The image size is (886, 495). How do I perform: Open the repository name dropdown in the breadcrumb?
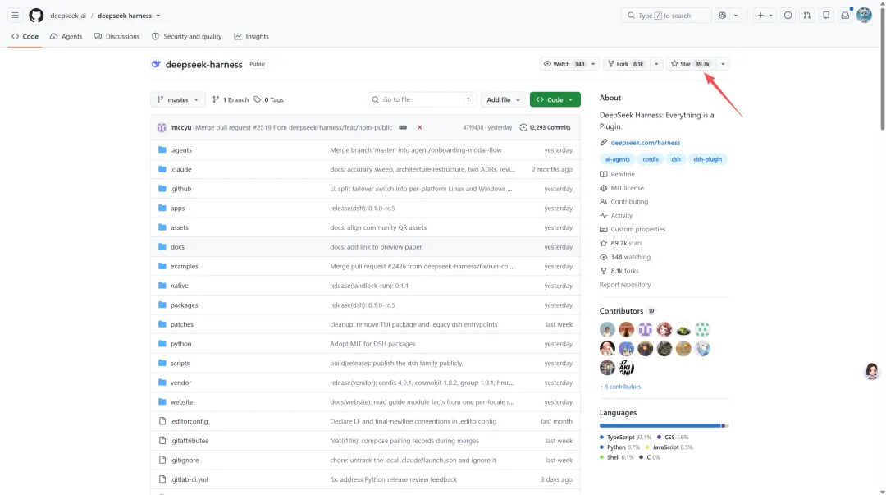158,16
